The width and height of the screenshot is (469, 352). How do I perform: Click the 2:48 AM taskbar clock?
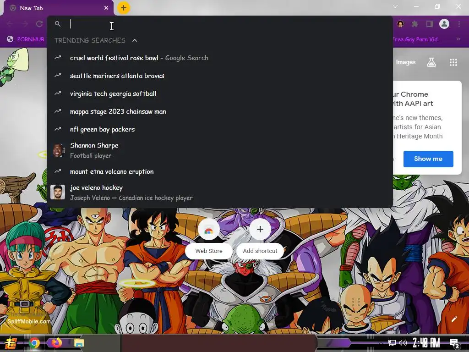(426, 343)
